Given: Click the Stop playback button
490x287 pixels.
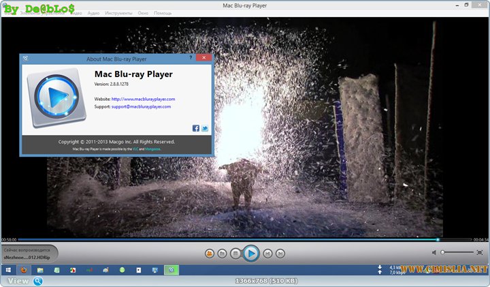Looking at the screenshot, I should [235, 254].
